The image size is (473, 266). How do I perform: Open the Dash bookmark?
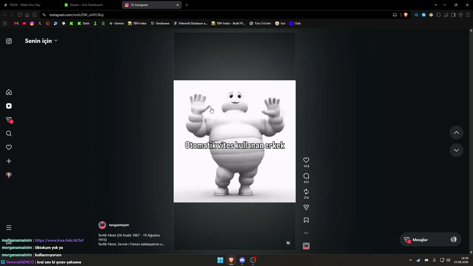[83, 23]
